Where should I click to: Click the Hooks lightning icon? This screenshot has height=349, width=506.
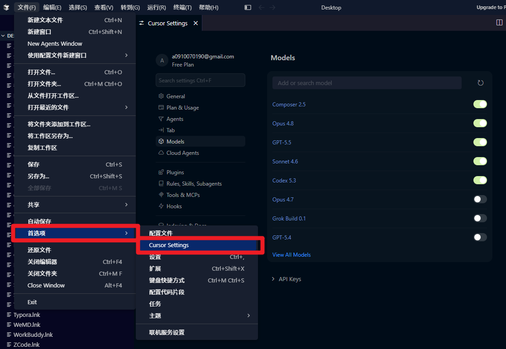tap(161, 206)
